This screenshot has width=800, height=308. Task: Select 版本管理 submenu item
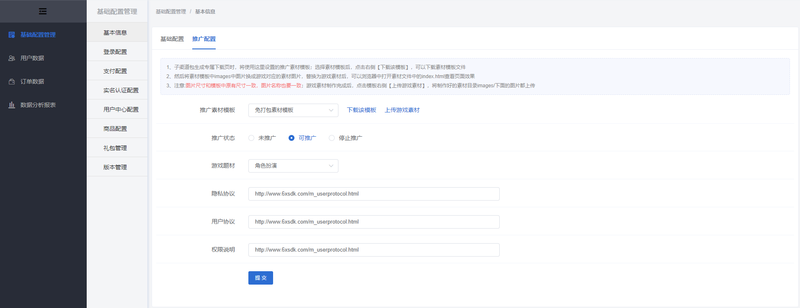click(117, 167)
